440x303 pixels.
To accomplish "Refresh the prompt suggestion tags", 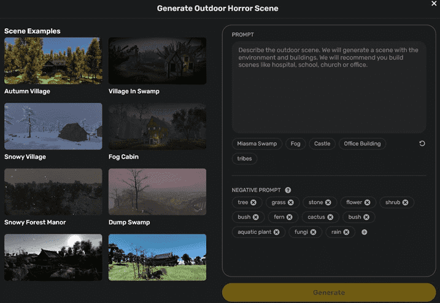I will (x=422, y=144).
